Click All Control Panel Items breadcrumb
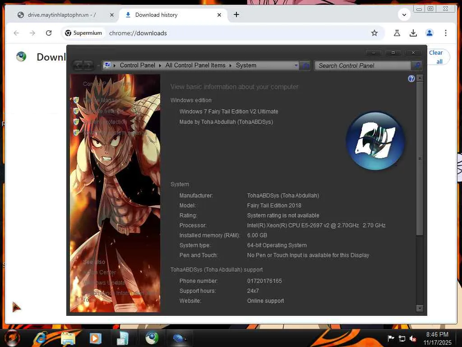The height and width of the screenshot is (347, 462). (195, 65)
